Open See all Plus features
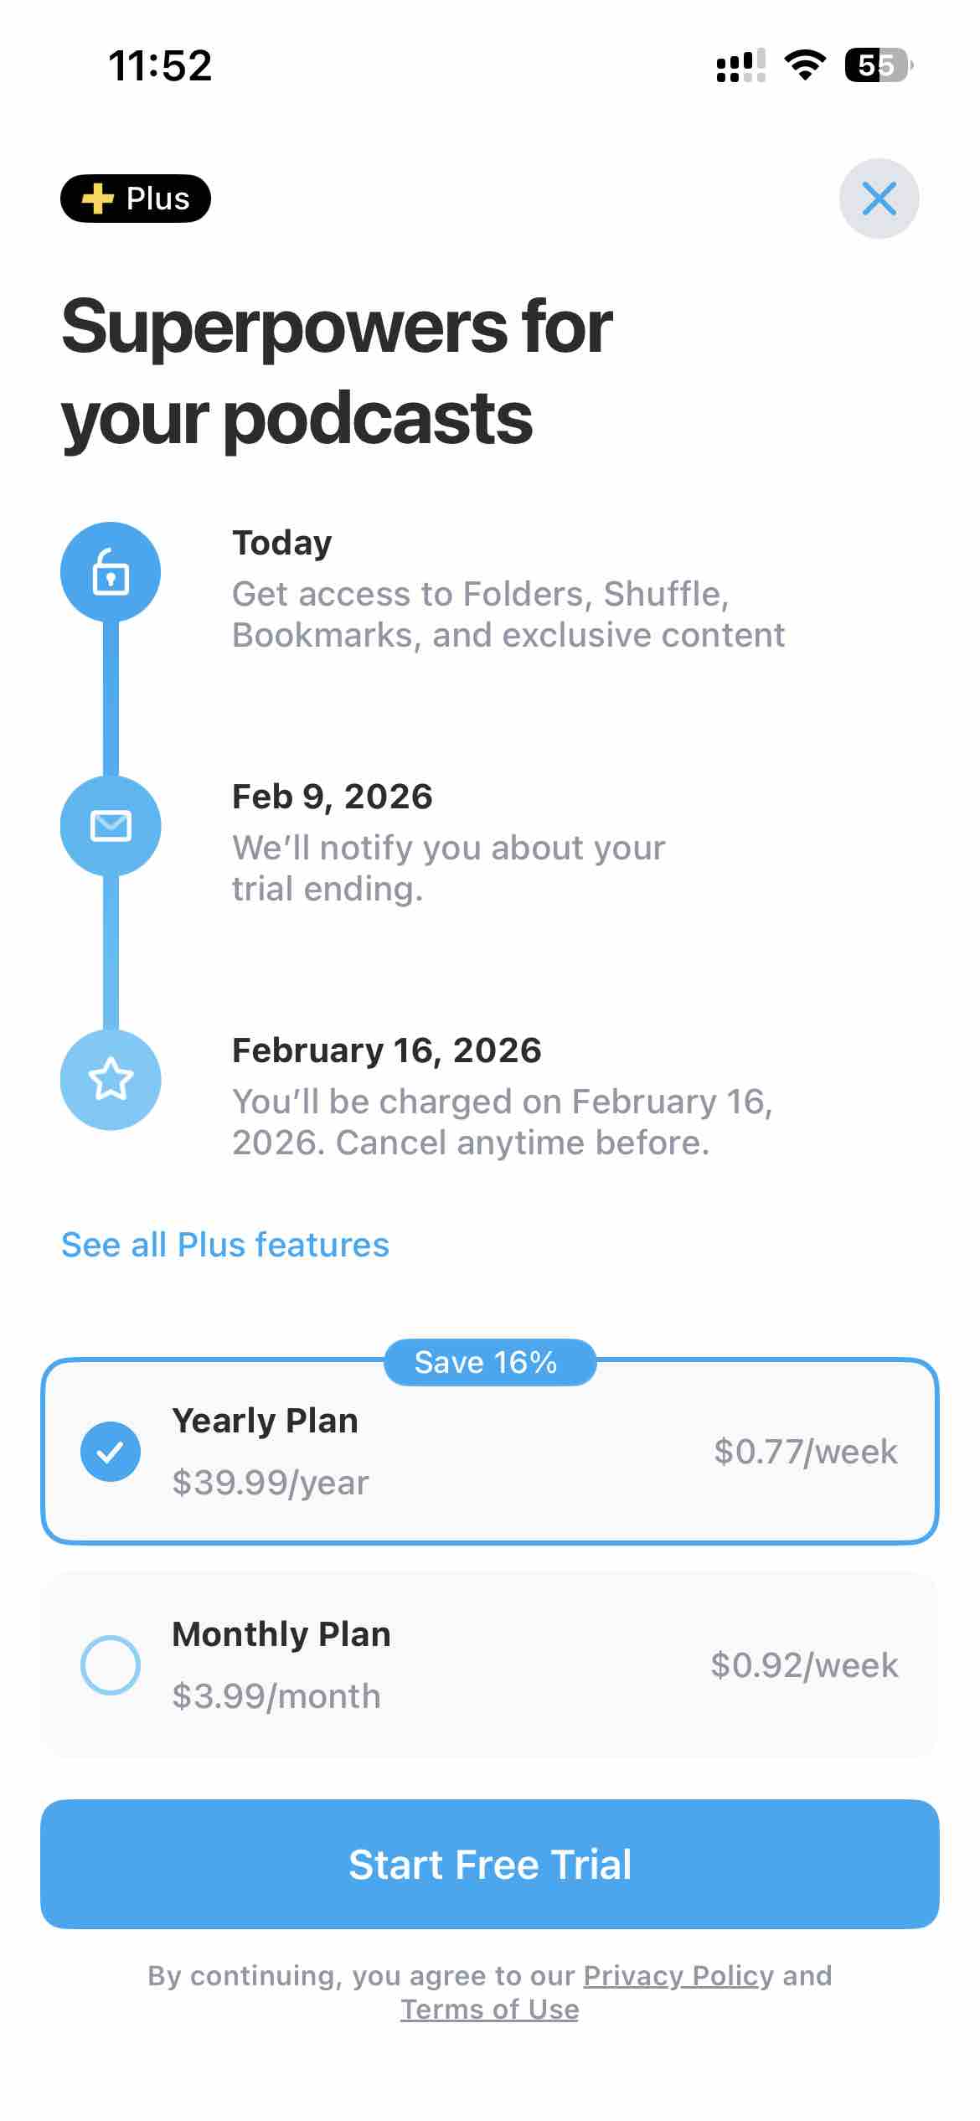 point(225,1245)
